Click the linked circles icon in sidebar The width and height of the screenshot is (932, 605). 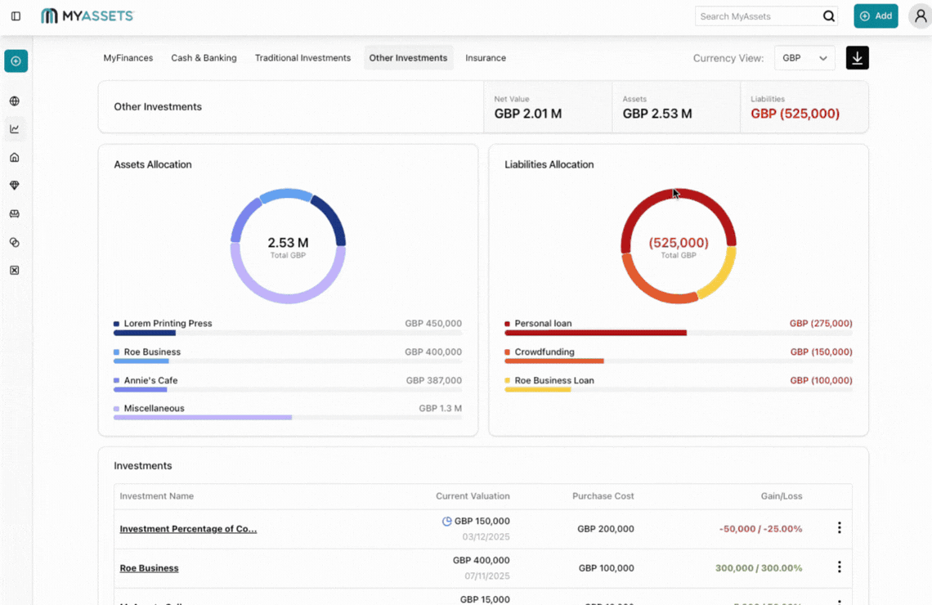tap(15, 241)
